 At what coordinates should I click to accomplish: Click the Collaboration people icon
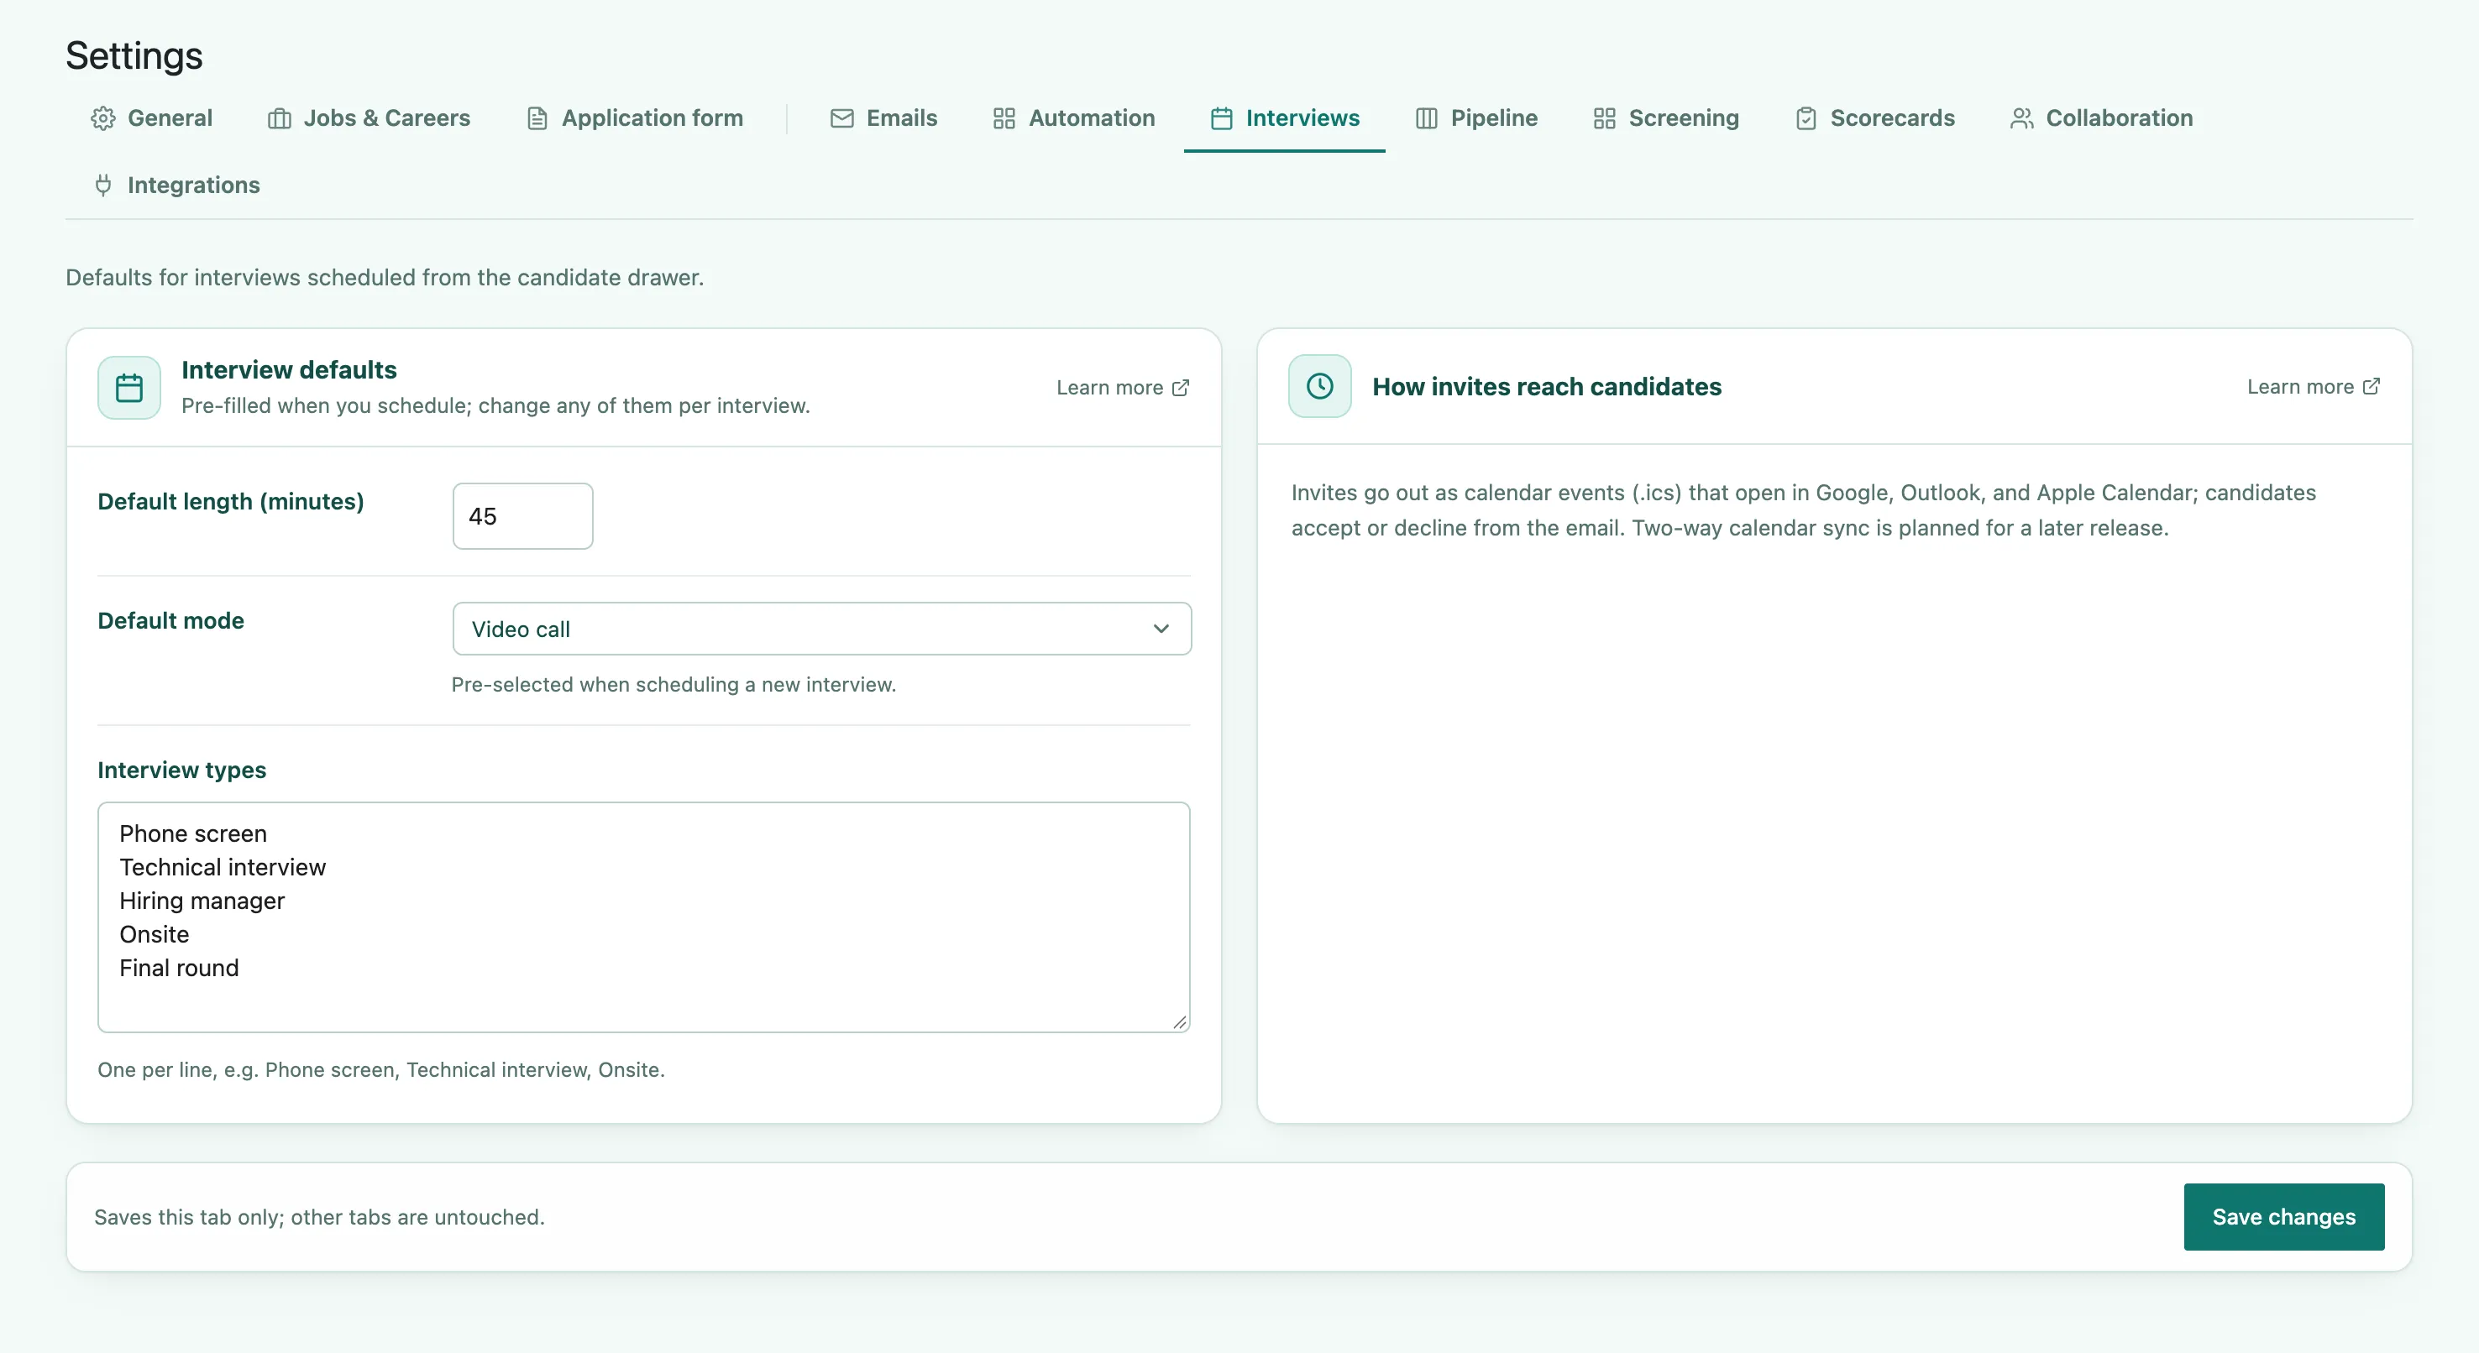[2021, 118]
